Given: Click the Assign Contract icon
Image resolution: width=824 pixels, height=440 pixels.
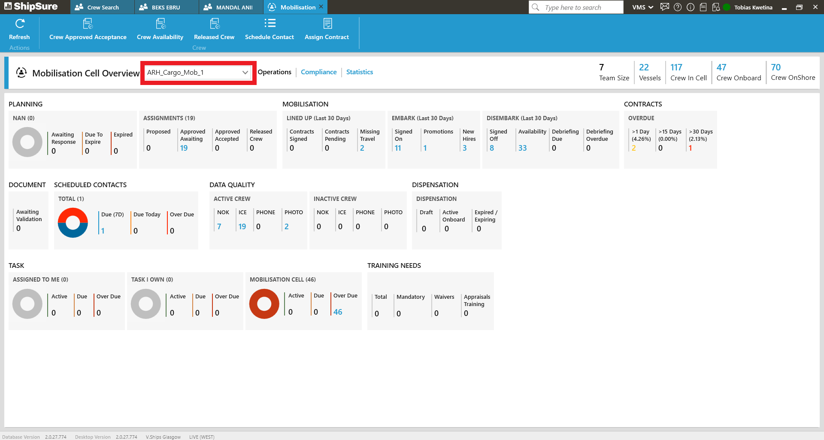Looking at the screenshot, I should coord(327,24).
